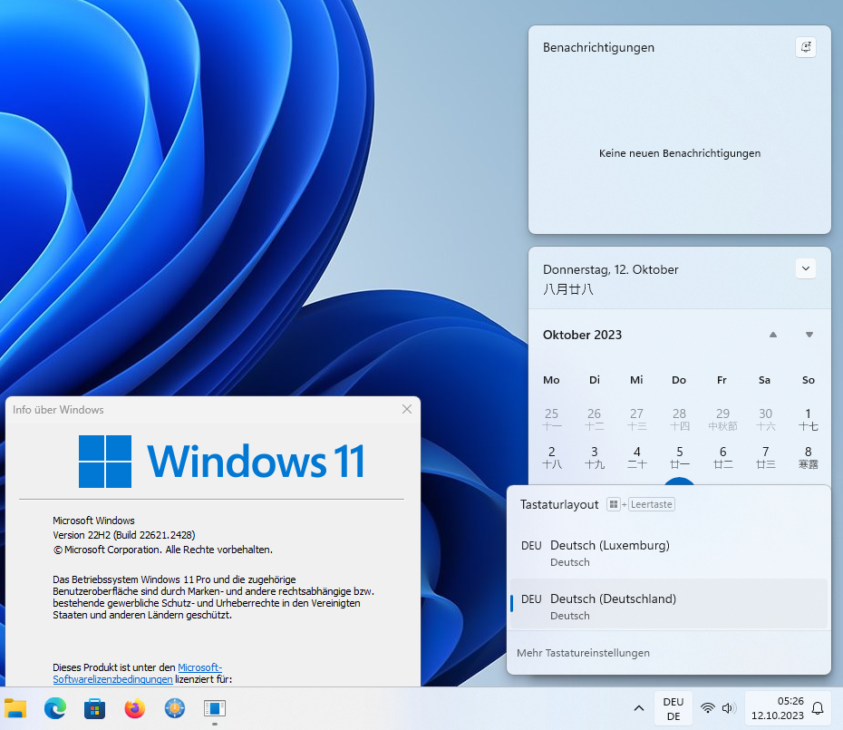Open File Explorer from the taskbar

(x=15, y=708)
